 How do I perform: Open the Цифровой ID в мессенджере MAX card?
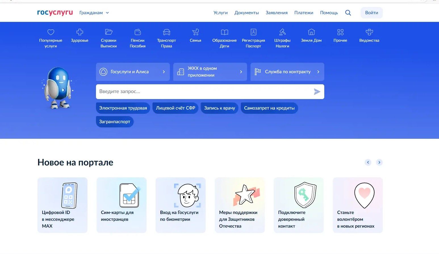[x=62, y=205]
